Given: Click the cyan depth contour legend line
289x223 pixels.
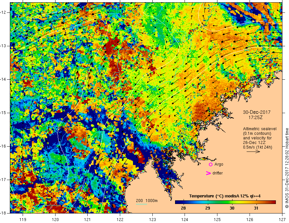Looking at the screenshot, I should 142,204.
